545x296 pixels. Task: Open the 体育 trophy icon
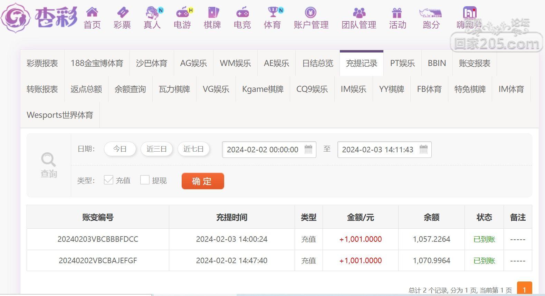(274, 12)
